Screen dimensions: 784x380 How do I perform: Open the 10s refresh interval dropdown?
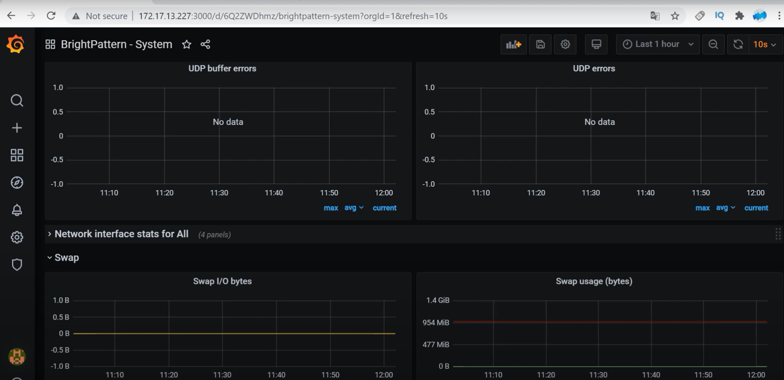click(765, 44)
